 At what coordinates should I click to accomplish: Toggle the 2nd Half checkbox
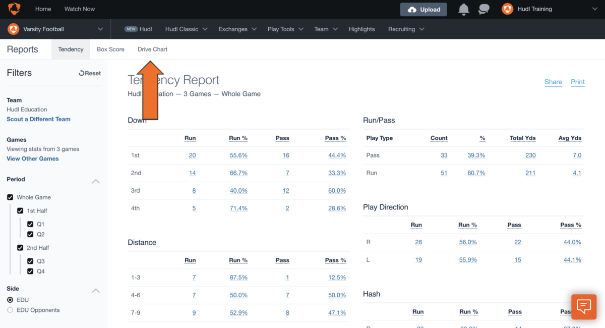(x=20, y=248)
